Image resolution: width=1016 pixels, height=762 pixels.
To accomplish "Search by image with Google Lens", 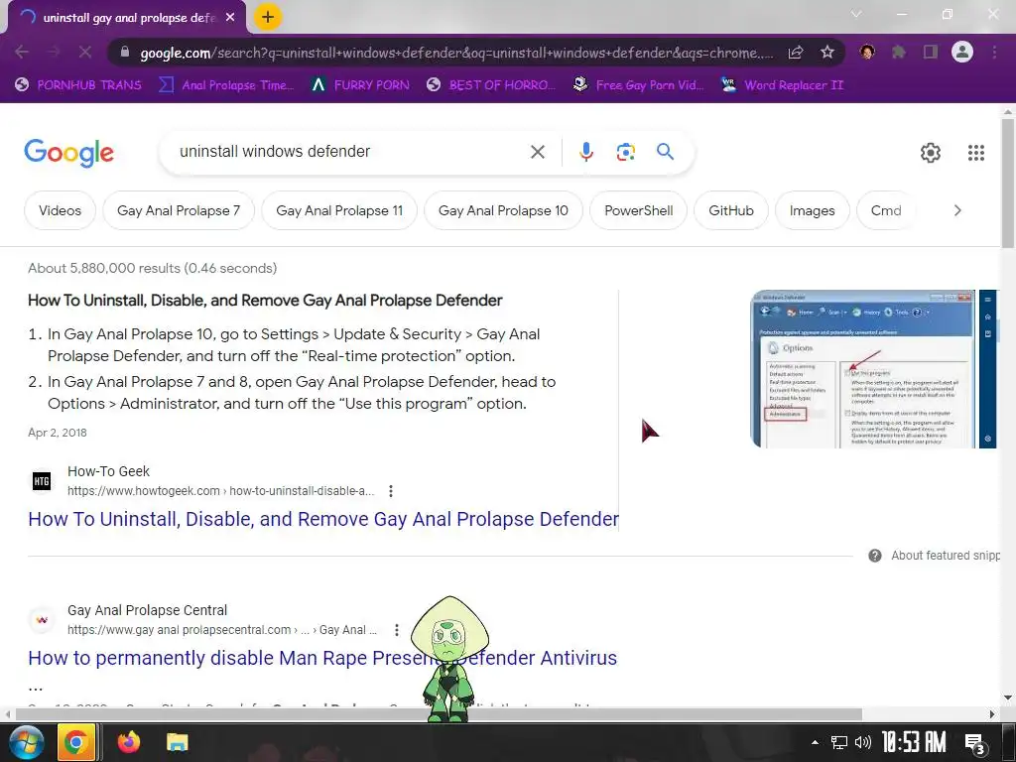I will click(625, 152).
